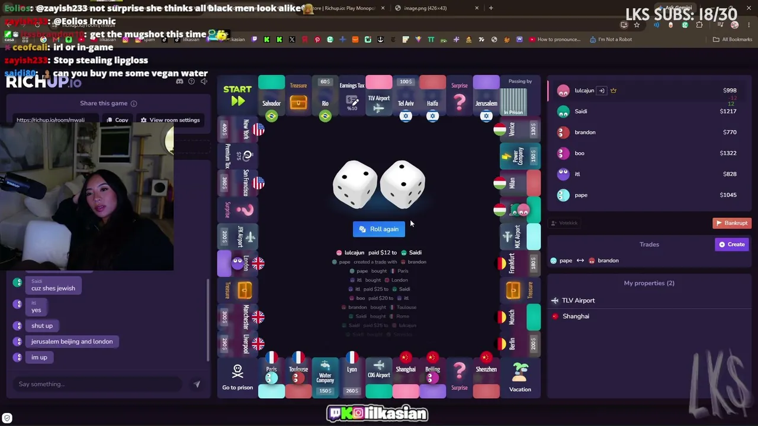Select player boo in the player list

[x=648, y=153]
